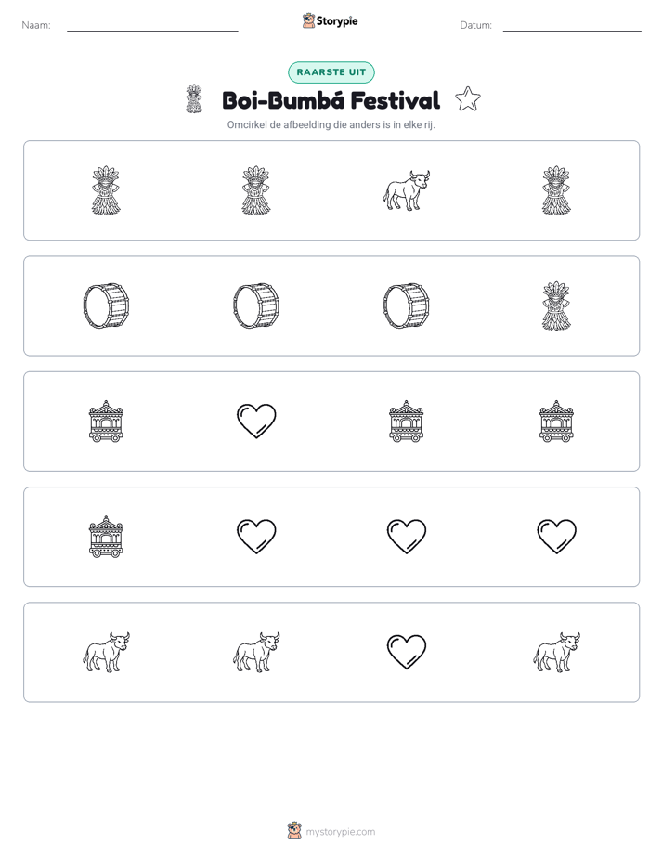This screenshot has height=858, width=663.
Task: Click the rightmost carriage in row three
Action: point(556,422)
